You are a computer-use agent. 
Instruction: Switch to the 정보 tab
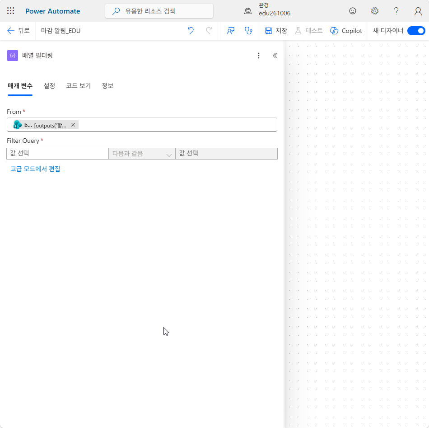[107, 86]
